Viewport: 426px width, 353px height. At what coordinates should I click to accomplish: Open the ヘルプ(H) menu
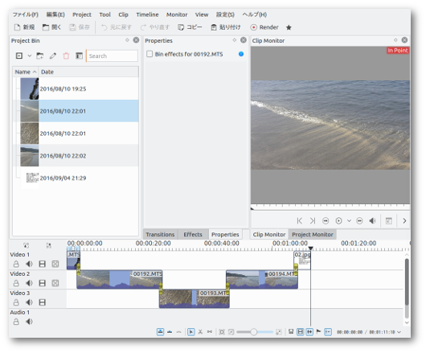255,14
